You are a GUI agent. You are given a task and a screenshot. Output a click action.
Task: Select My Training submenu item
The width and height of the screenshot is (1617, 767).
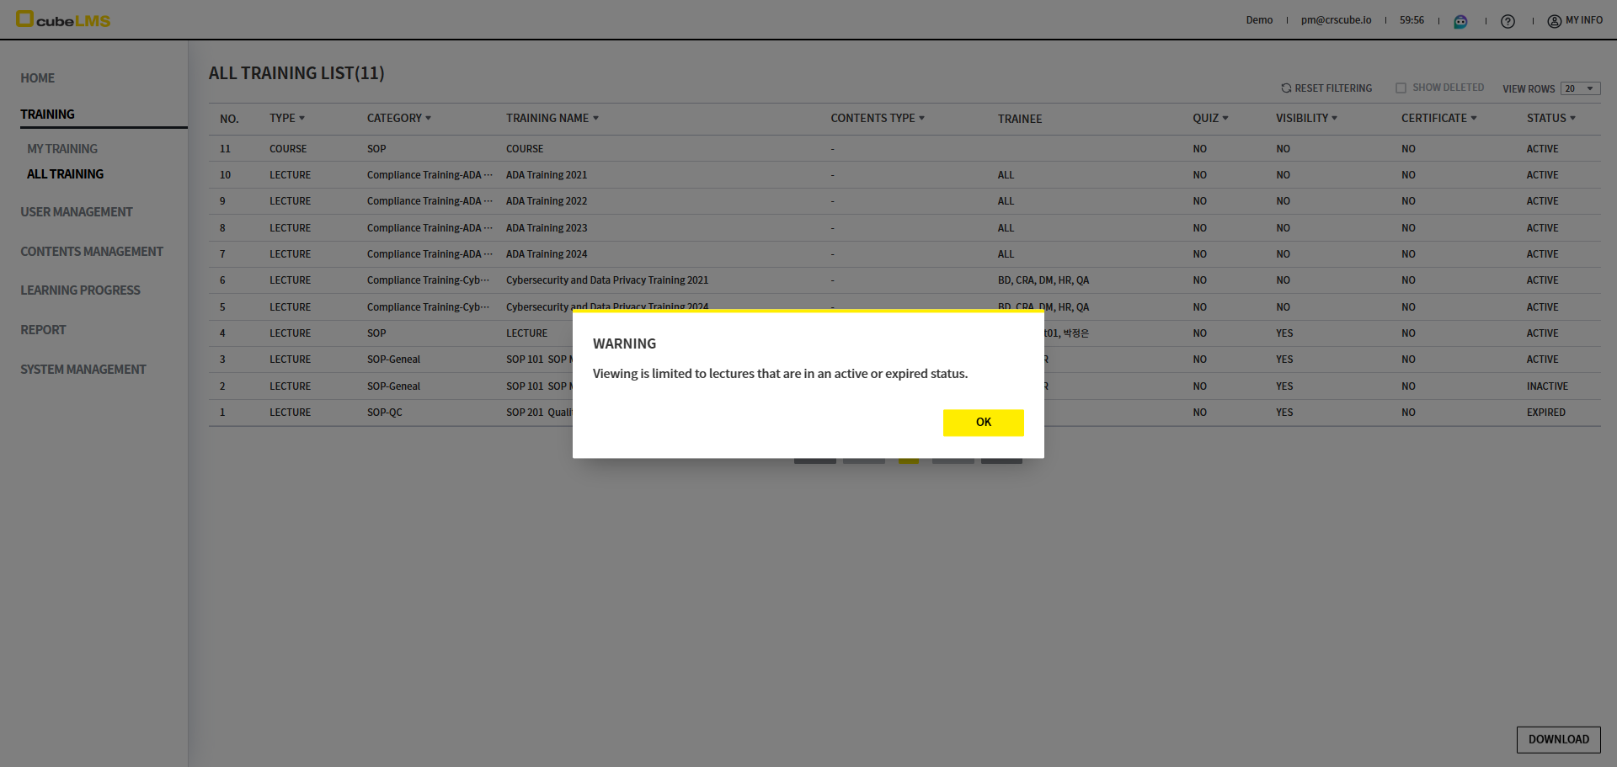coord(62,149)
